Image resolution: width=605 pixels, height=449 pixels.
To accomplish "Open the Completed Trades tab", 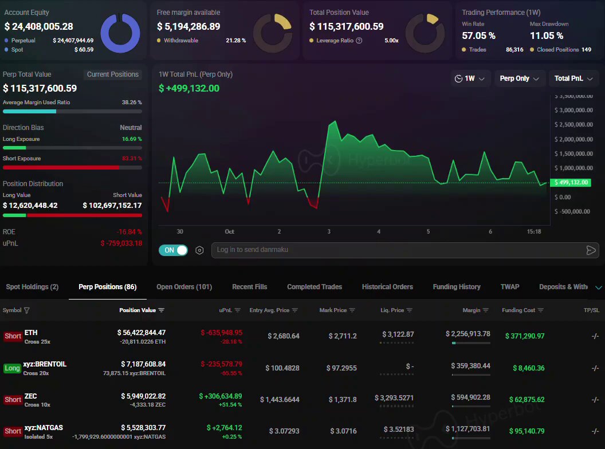I will click(315, 287).
